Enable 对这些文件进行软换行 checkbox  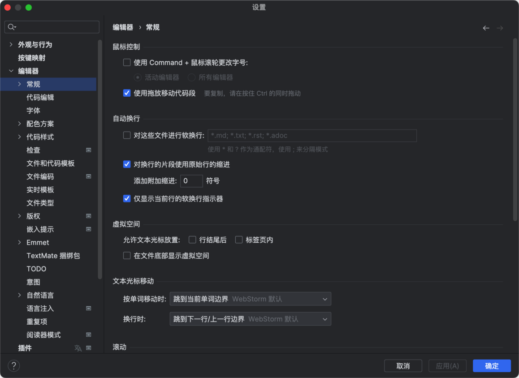coord(127,135)
